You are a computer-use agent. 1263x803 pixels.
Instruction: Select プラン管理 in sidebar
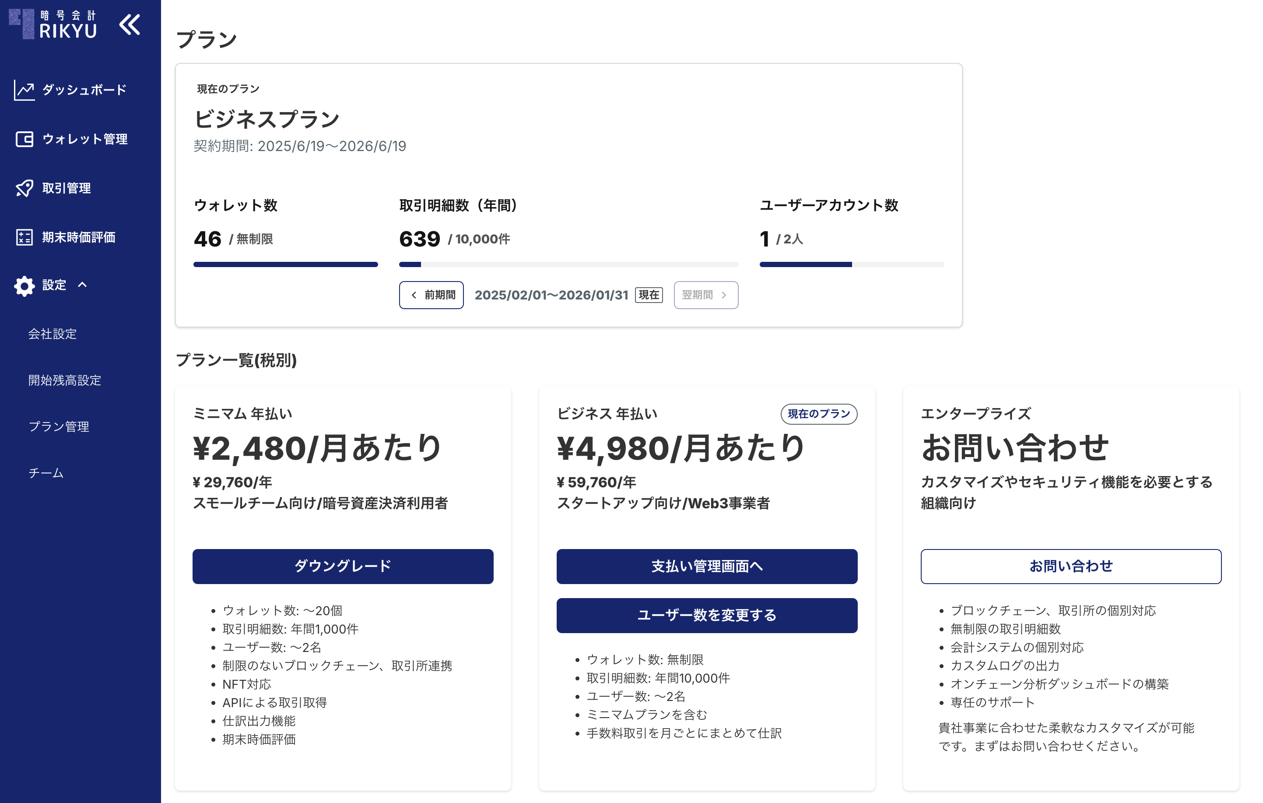(59, 426)
